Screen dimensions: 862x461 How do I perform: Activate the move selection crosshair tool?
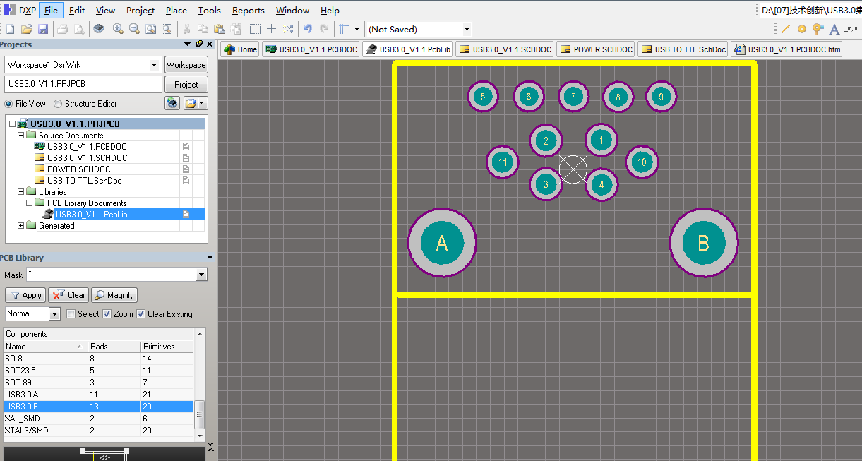coord(271,29)
